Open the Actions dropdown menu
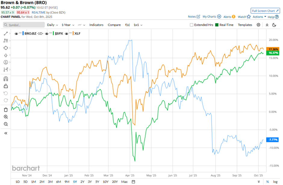The width and height of the screenshot is (283, 185). point(259,17)
